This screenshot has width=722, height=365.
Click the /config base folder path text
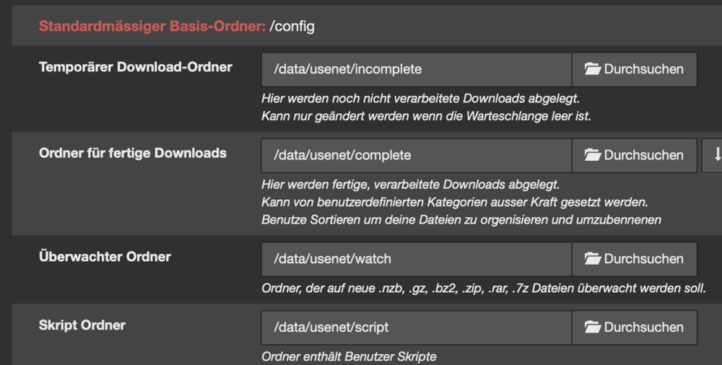(x=292, y=26)
